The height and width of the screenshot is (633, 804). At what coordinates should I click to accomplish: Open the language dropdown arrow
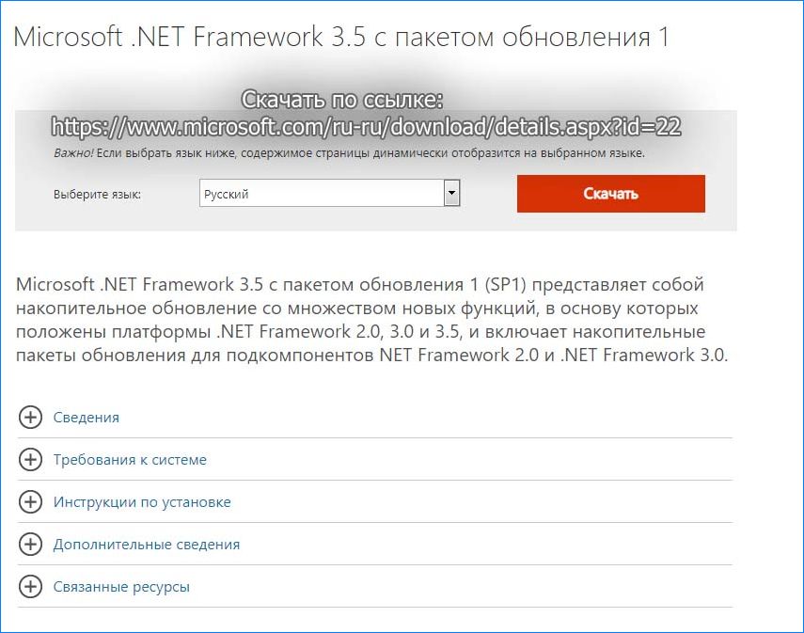(x=451, y=193)
